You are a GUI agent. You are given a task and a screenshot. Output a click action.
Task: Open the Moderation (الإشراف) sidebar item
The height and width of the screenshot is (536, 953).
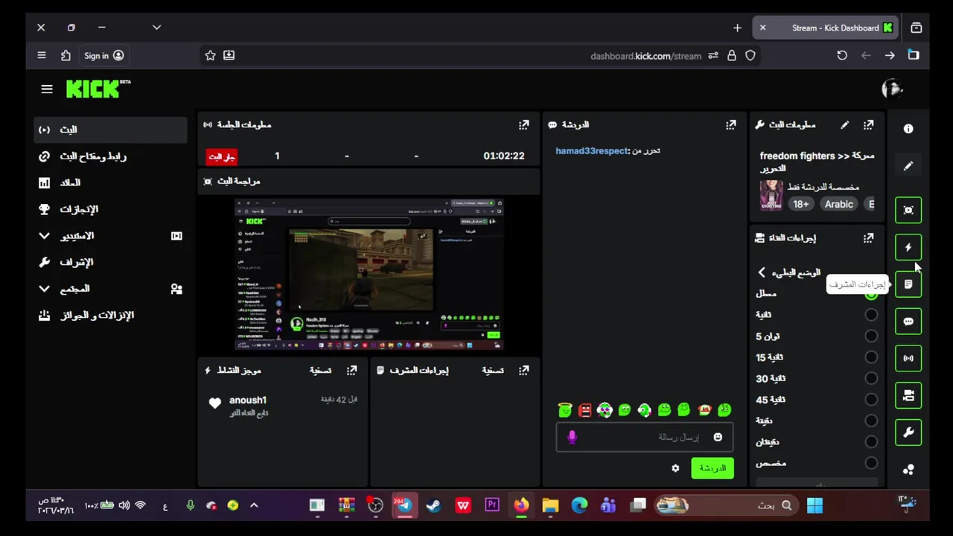(110, 262)
